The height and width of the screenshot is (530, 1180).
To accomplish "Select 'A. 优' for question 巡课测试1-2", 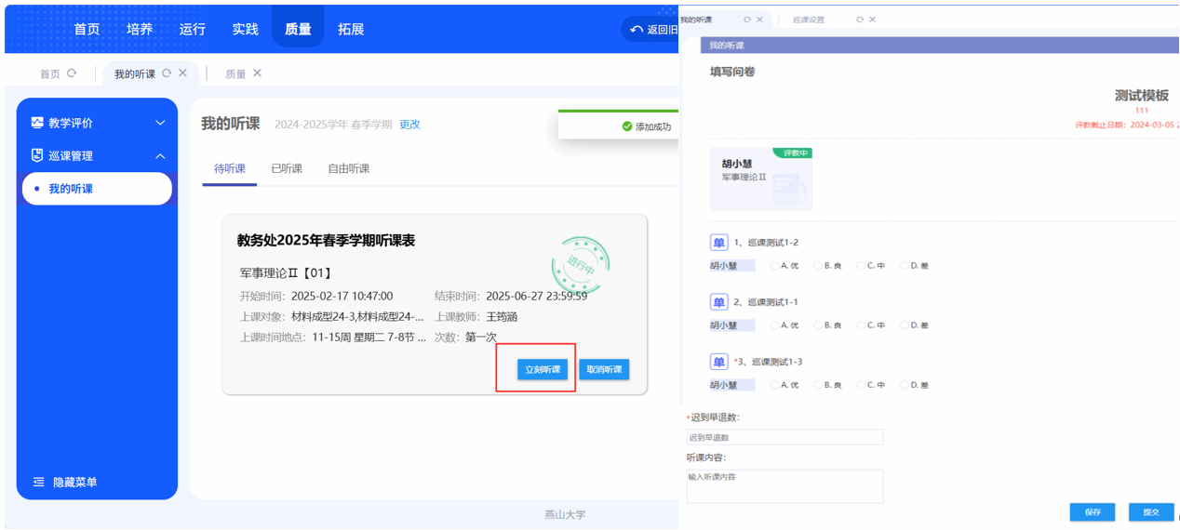I will 774,266.
